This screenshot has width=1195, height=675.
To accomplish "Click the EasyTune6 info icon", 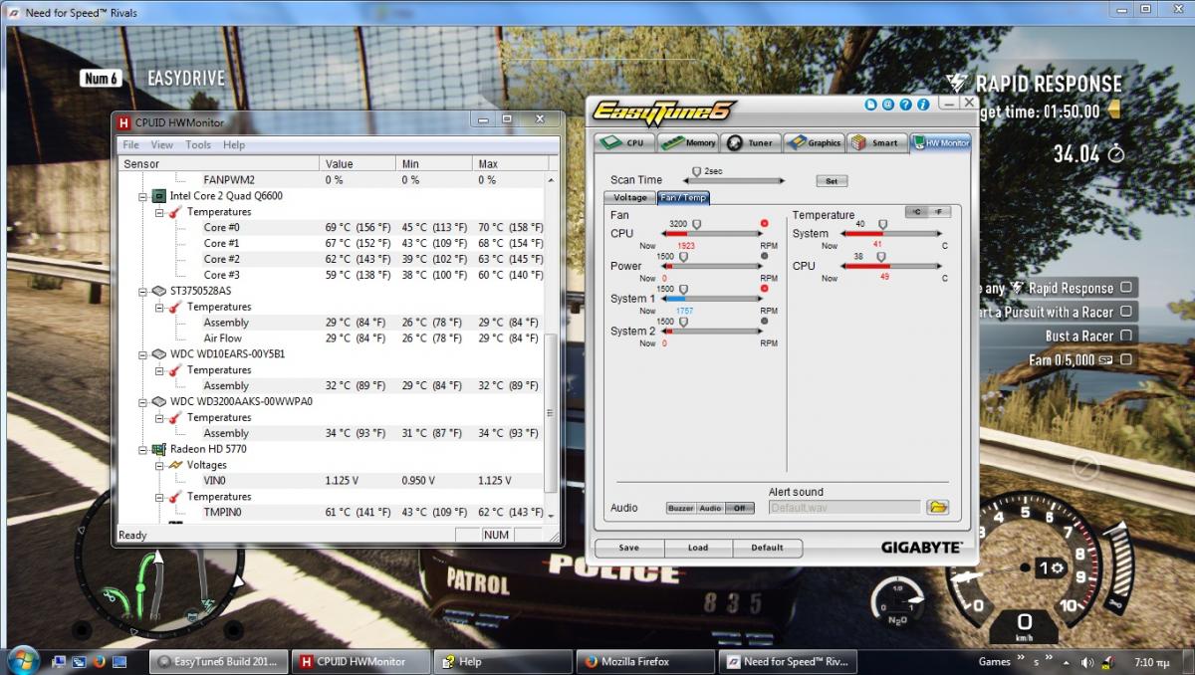I will coord(923,104).
